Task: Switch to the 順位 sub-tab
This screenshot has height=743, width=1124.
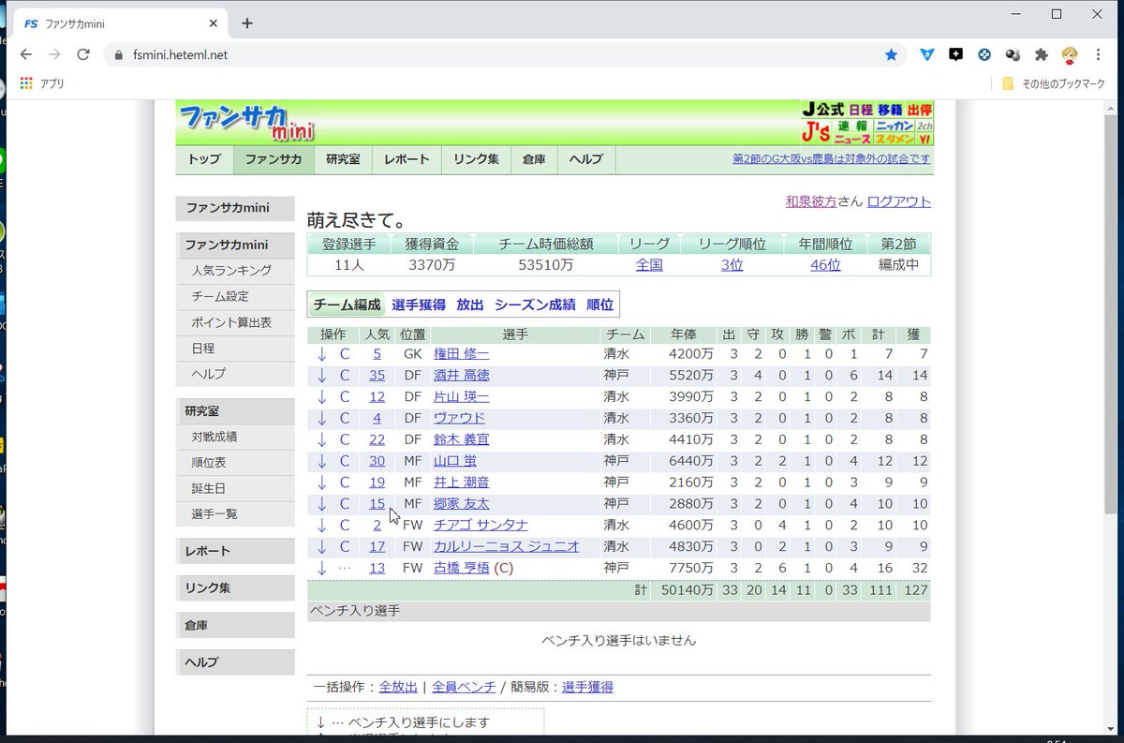Action: [x=599, y=305]
